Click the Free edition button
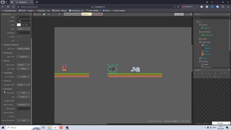 179,14
